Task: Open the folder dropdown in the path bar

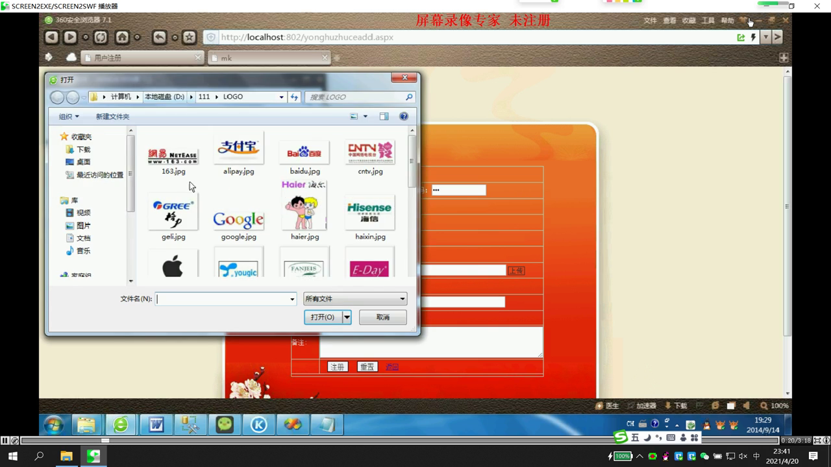Action: pos(281,97)
